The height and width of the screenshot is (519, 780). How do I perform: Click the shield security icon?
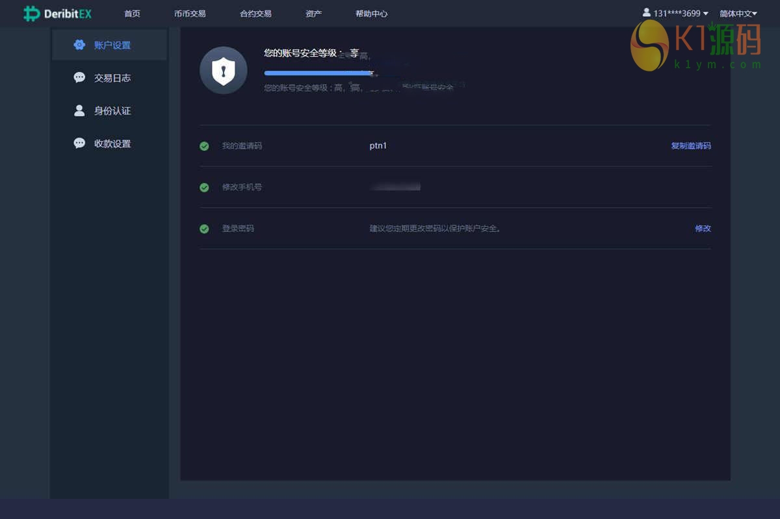click(224, 70)
